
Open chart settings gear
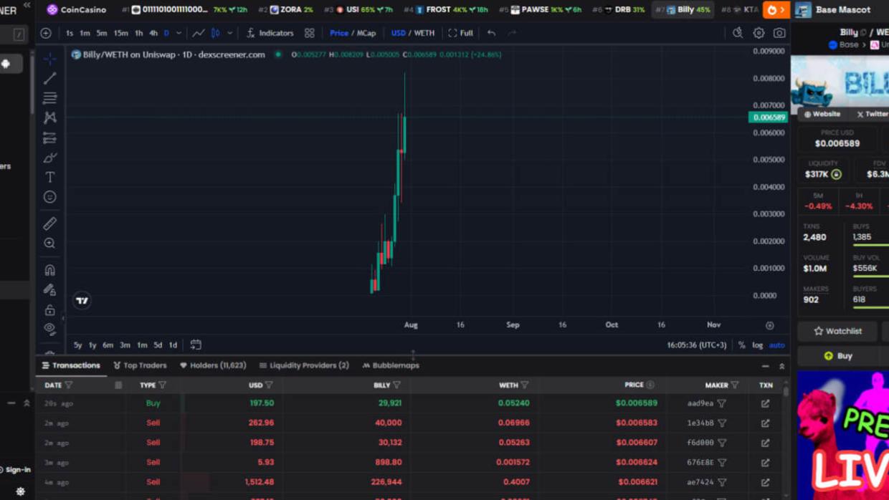[759, 33]
